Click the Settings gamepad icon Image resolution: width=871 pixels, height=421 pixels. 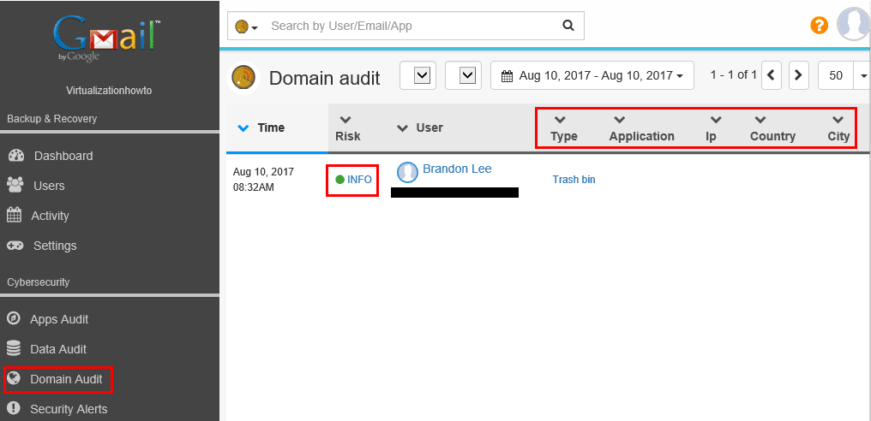[15, 246]
